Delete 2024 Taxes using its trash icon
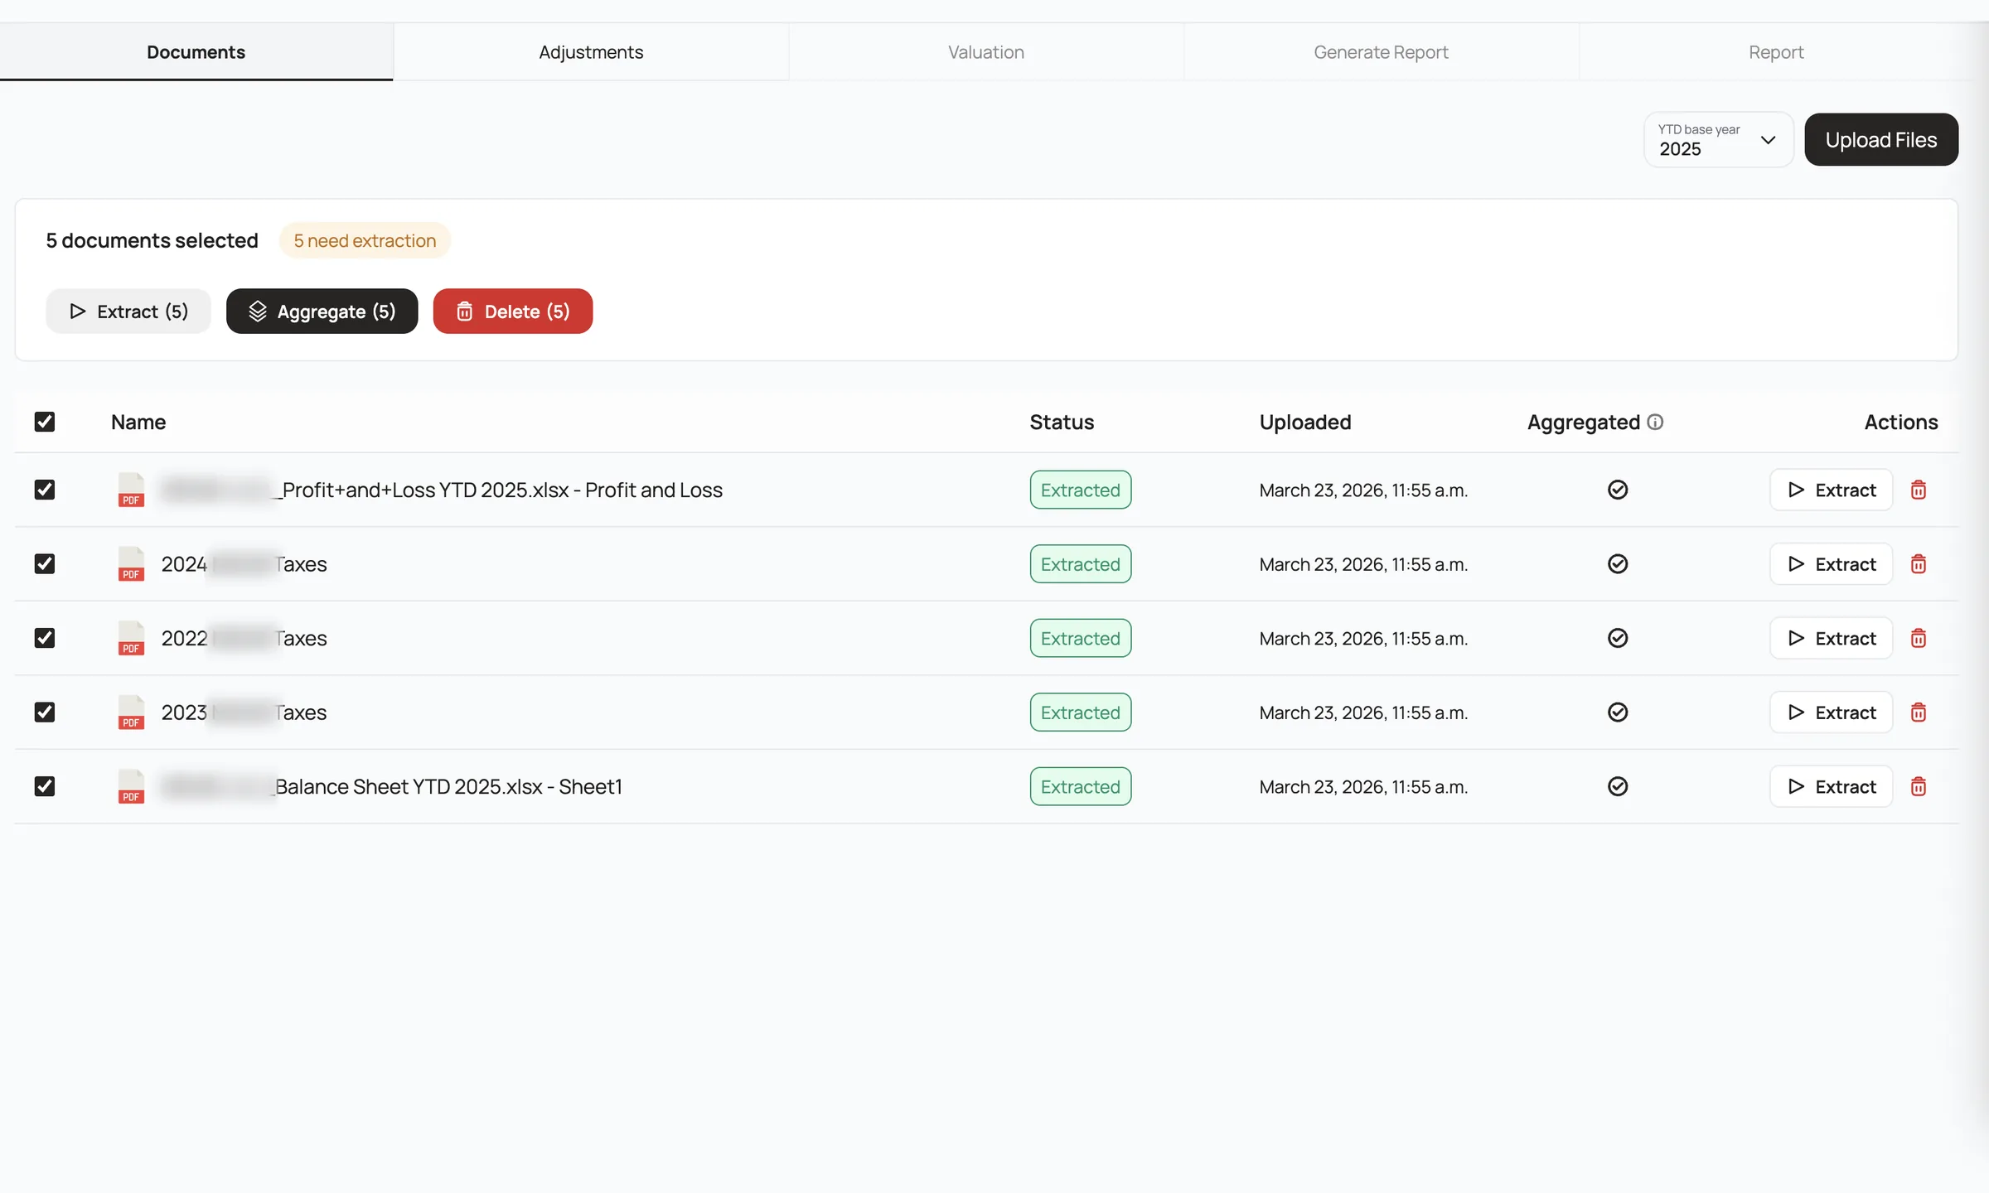Screen dimensions: 1989x1193 (1919, 563)
